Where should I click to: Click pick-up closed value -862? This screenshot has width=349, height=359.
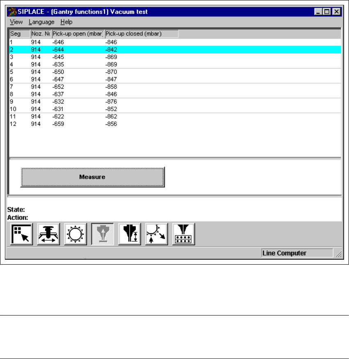point(111,117)
